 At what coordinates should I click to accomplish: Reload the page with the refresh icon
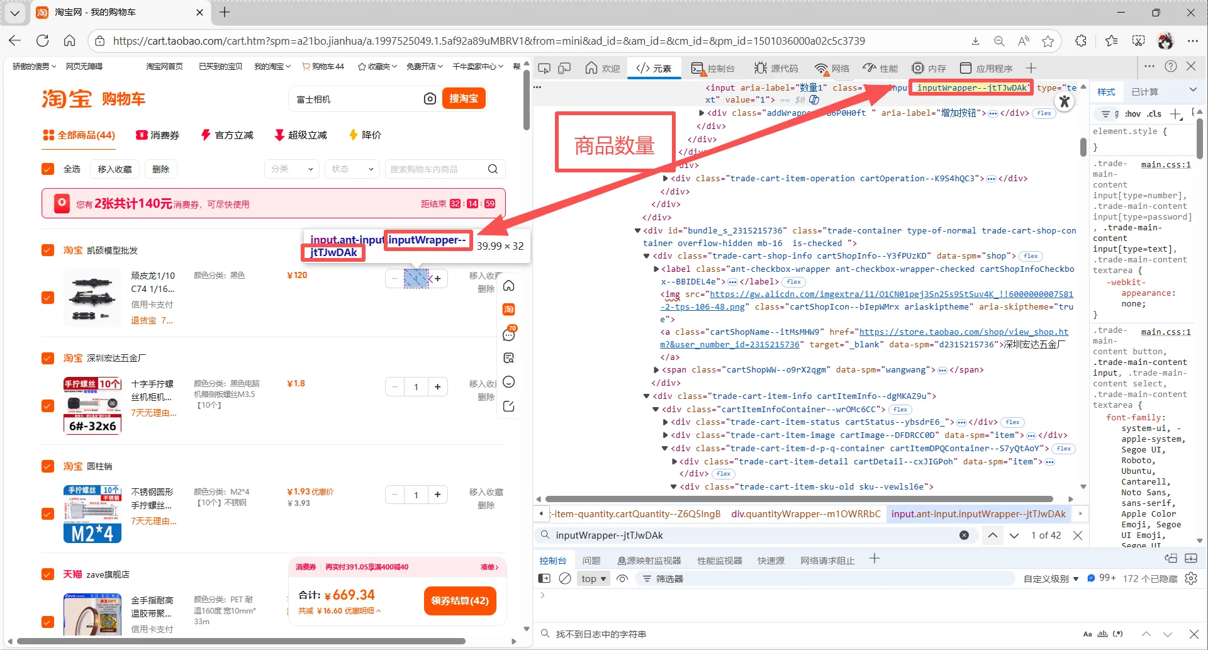point(43,41)
